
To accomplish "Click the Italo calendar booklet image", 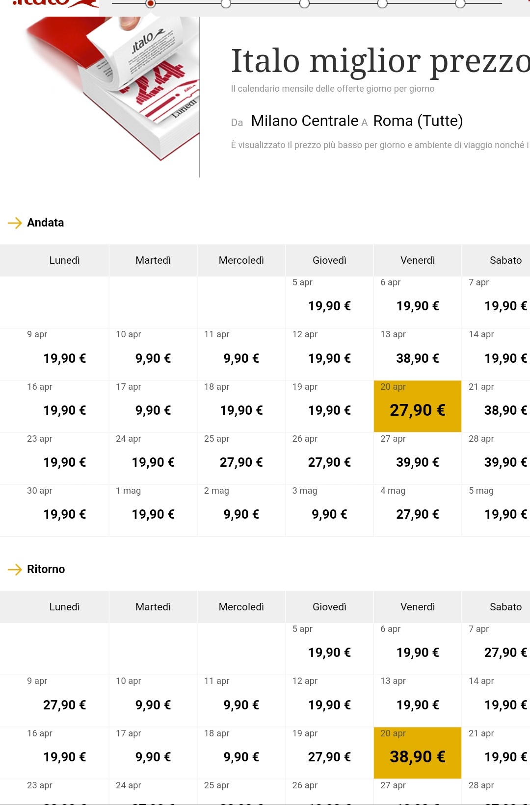I will 113,88.
